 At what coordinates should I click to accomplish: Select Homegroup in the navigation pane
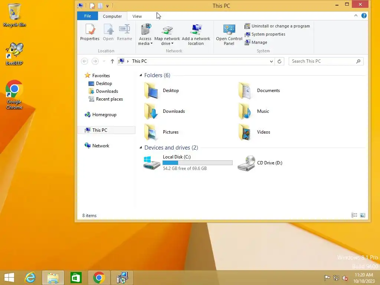click(x=100, y=115)
